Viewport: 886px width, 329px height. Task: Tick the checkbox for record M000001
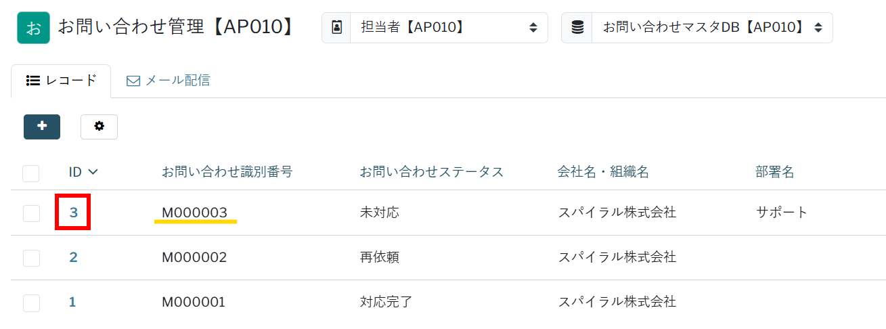coord(31,303)
